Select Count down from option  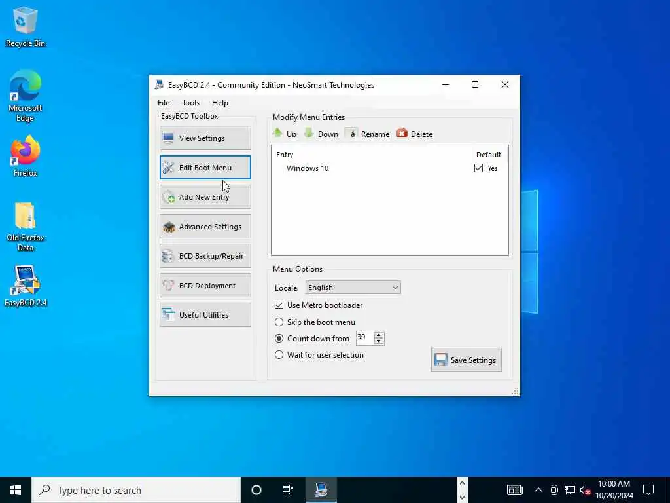tap(279, 339)
